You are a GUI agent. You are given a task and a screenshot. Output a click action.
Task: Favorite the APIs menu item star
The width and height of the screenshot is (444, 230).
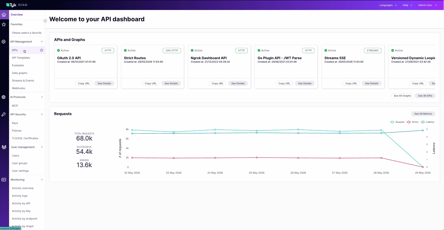(x=41, y=50)
